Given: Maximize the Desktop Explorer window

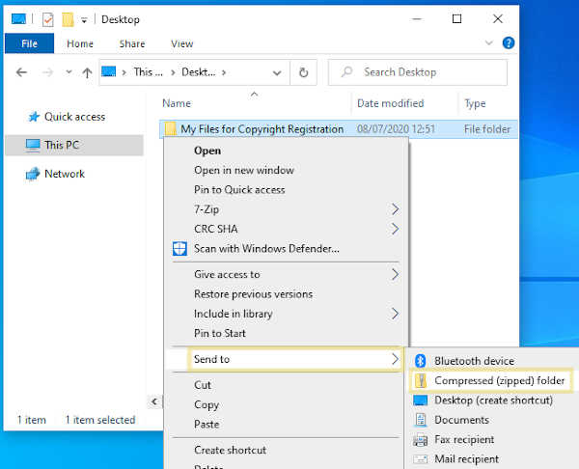Looking at the screenshot, I should 456,19.
